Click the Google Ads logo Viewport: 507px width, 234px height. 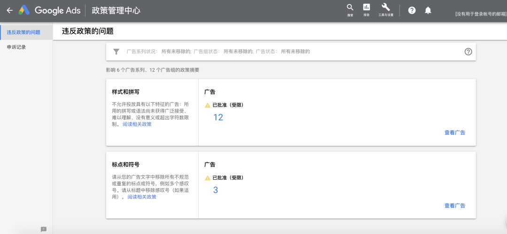click(x=24, y=10)
